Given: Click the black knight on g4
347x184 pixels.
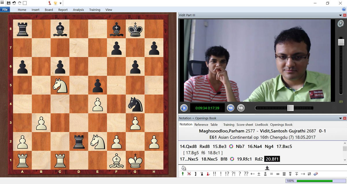Looking at the screenshot, I should [x=135, y=104].
